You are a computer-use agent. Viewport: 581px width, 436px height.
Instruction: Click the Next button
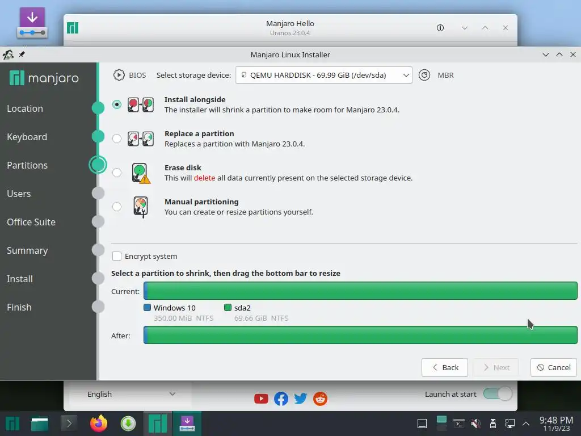click(x=496, y=367)
